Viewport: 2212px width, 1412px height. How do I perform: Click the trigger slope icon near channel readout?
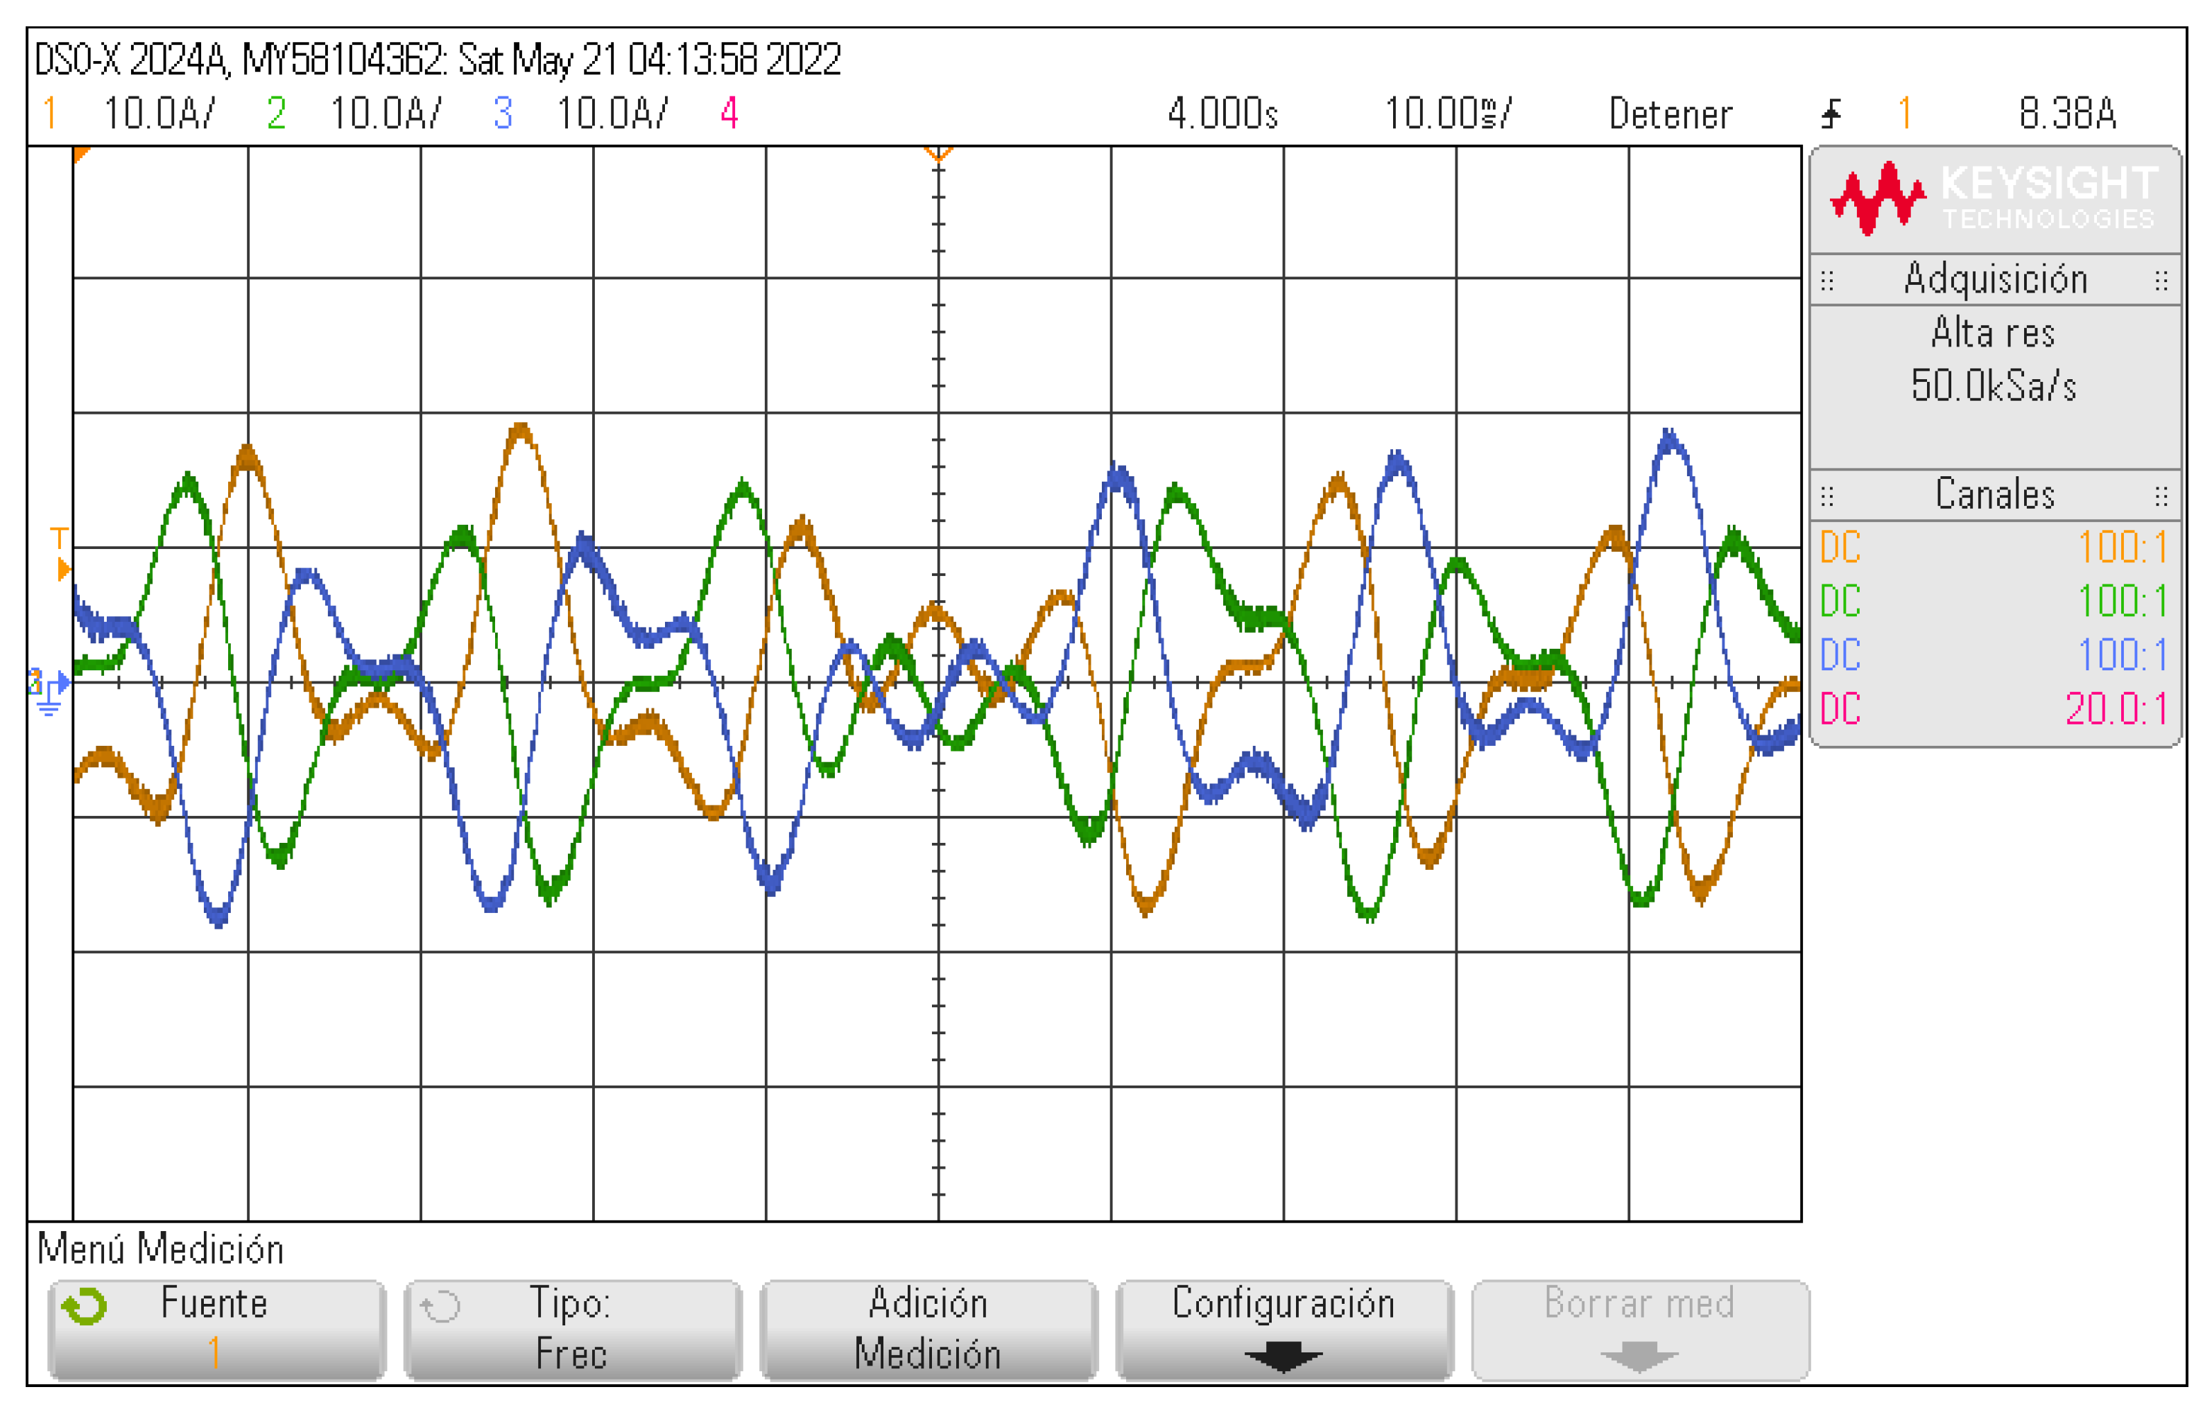click(x=1833, y=114)
